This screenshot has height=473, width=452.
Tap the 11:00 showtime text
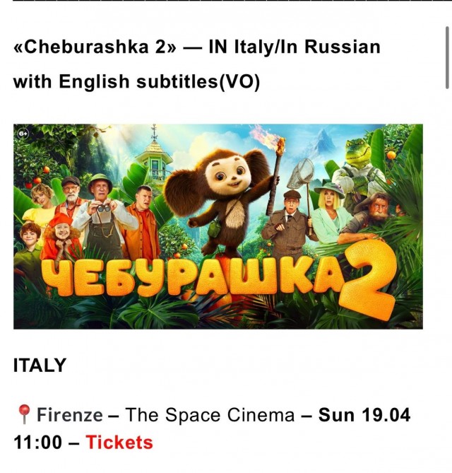pyautogui.click(x=37, y=443)
